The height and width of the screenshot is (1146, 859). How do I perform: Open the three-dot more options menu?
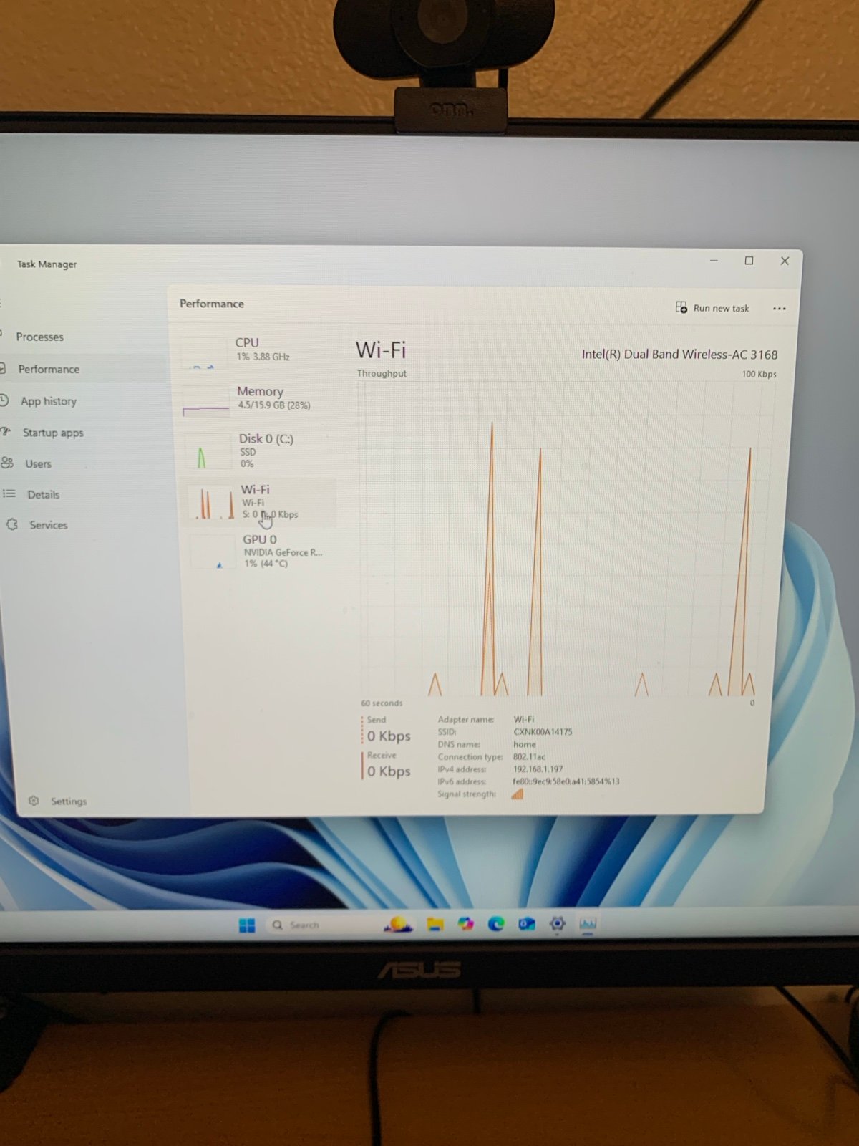pos(779,309)
